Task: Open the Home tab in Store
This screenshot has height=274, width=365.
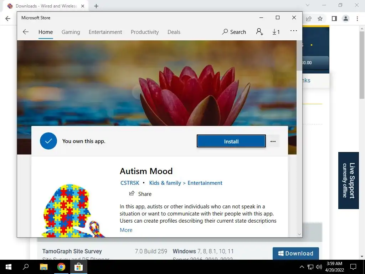Action: [46, 32]
